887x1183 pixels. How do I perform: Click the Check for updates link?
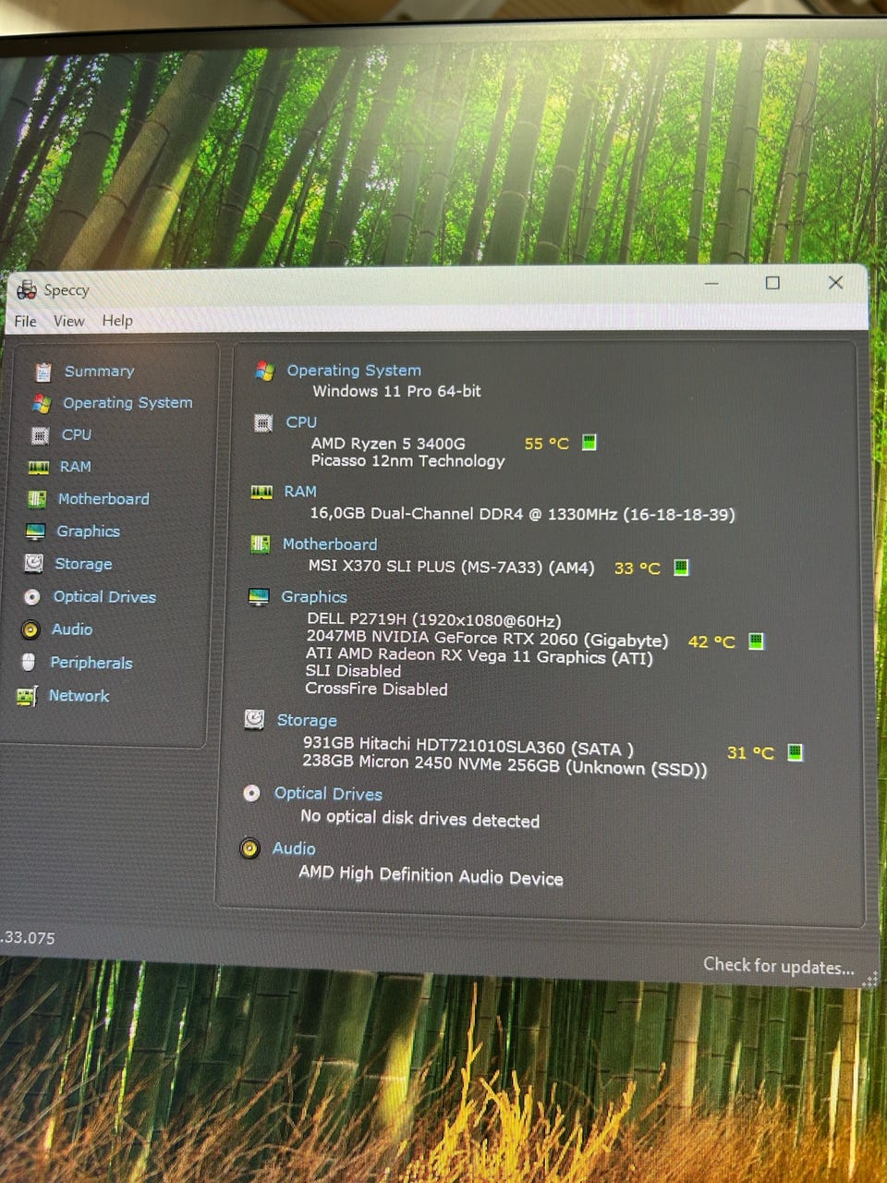[779, 966]
